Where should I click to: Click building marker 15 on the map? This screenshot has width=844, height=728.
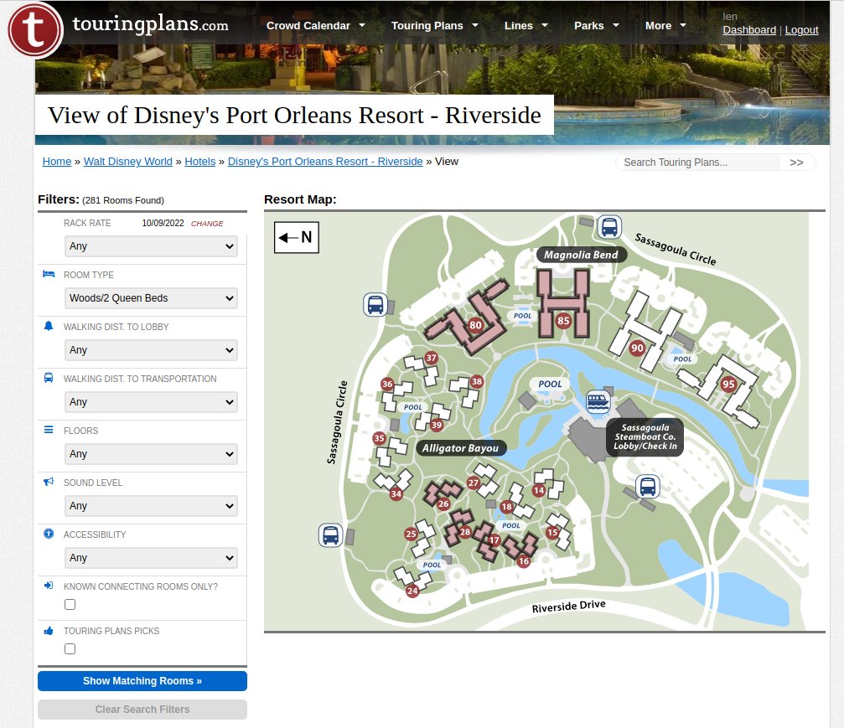click(552, 533)
